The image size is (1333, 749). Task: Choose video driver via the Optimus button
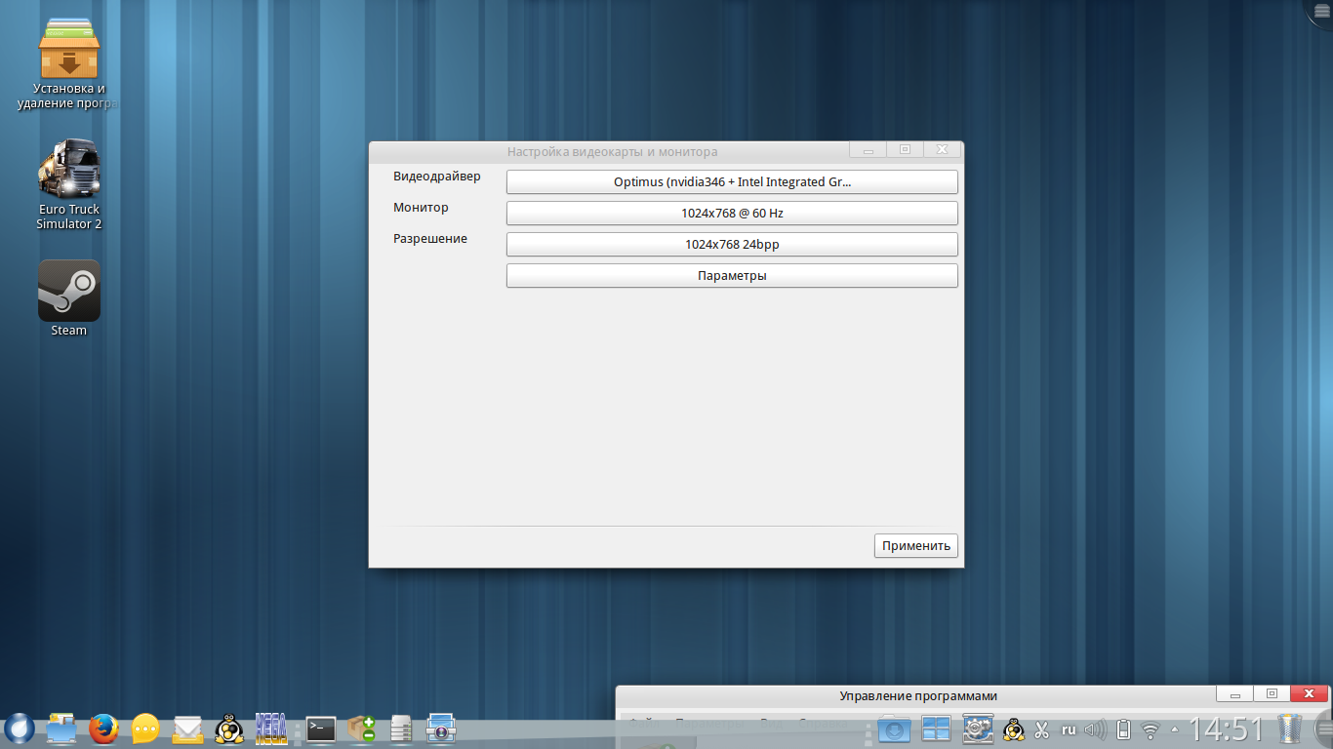click(732, 182)
